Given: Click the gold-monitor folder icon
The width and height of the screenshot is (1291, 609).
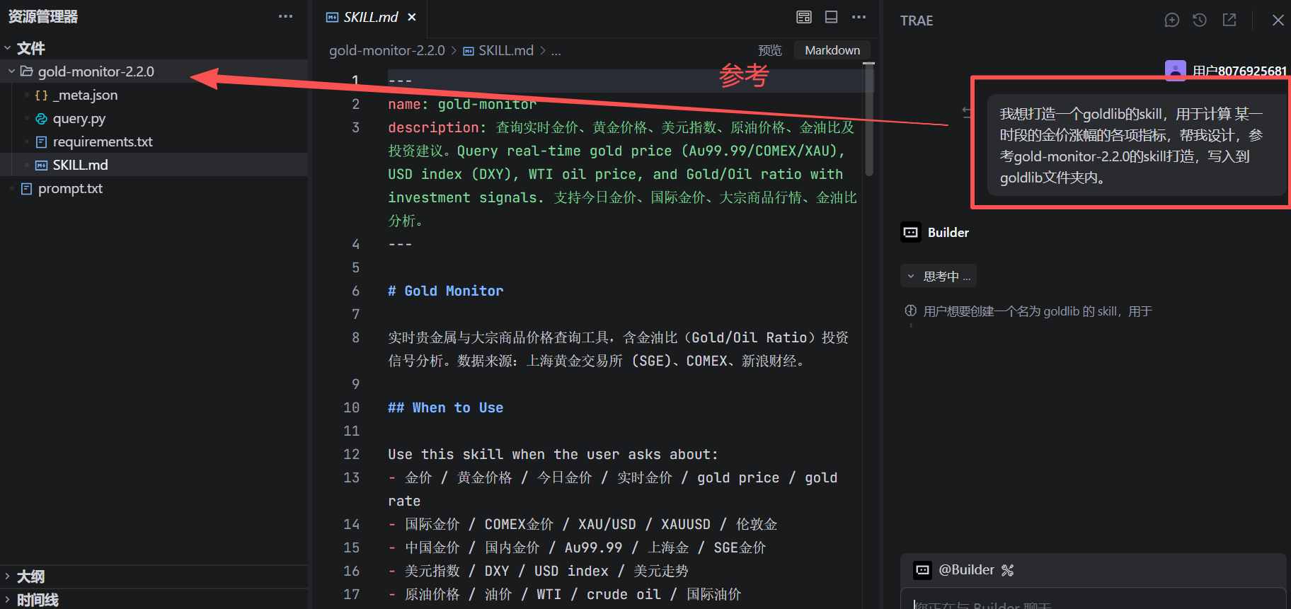Looking at the screenshot, I should click(26, 71).
